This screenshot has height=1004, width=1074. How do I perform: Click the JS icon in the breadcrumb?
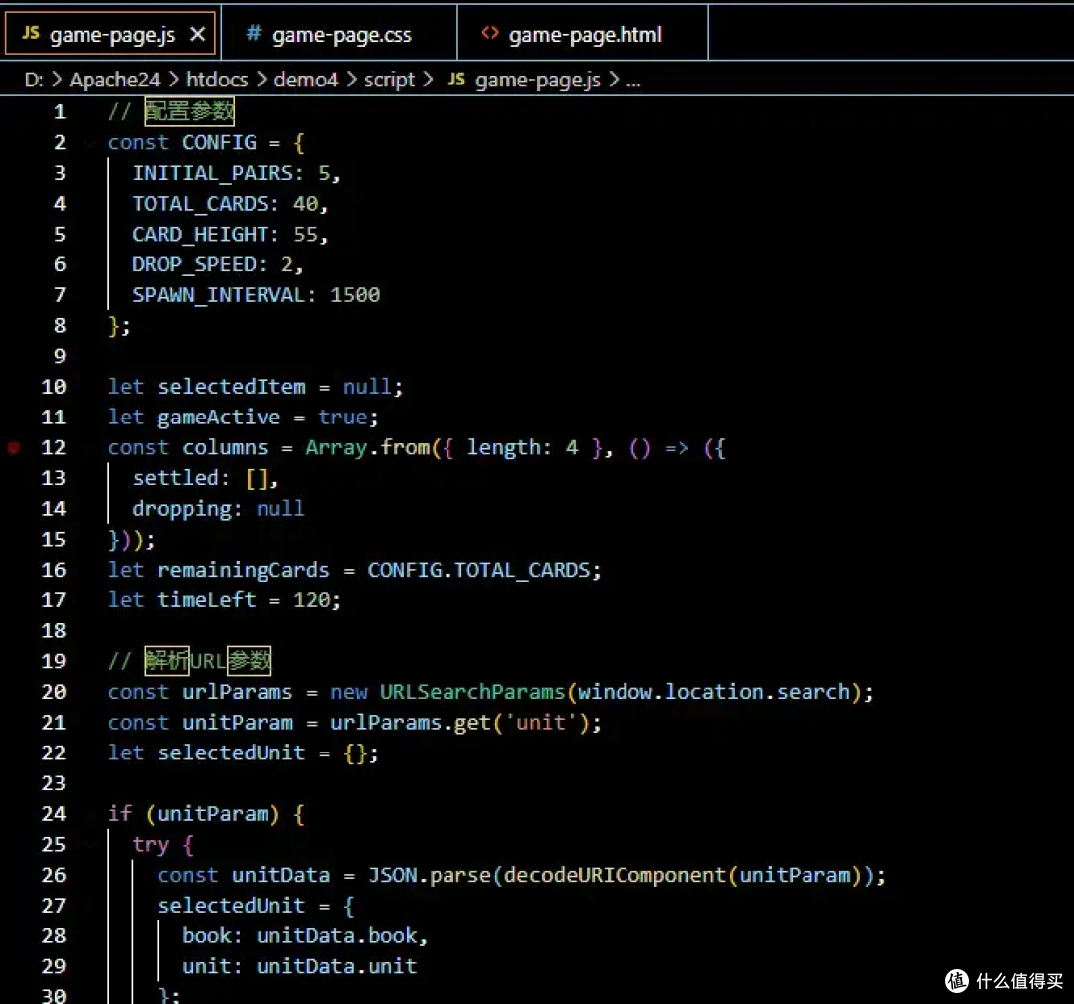(456, 80)
